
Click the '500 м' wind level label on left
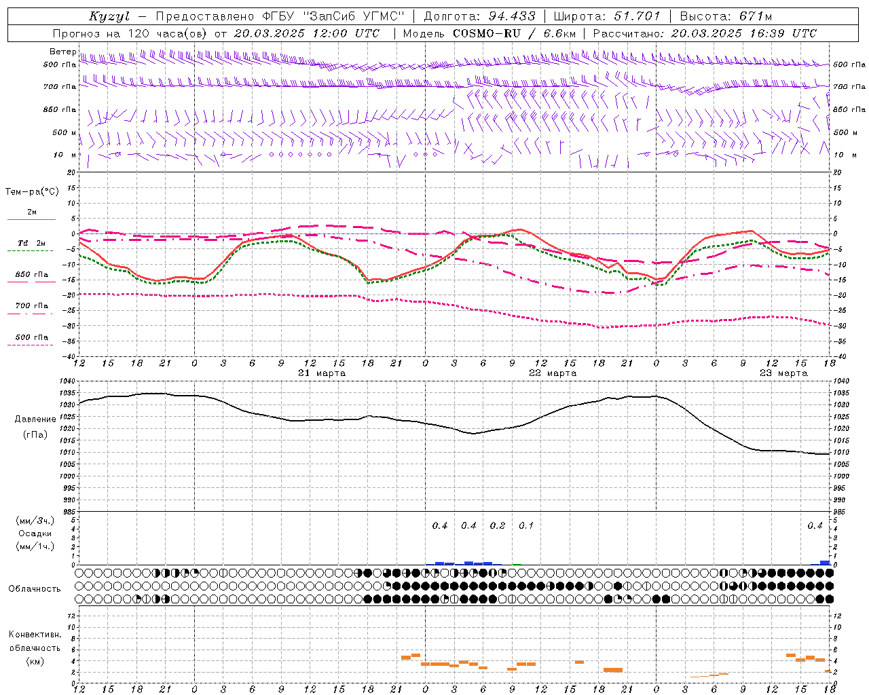64,132
